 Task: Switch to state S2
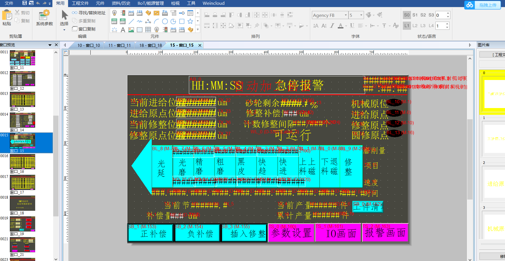pos(423,15)
